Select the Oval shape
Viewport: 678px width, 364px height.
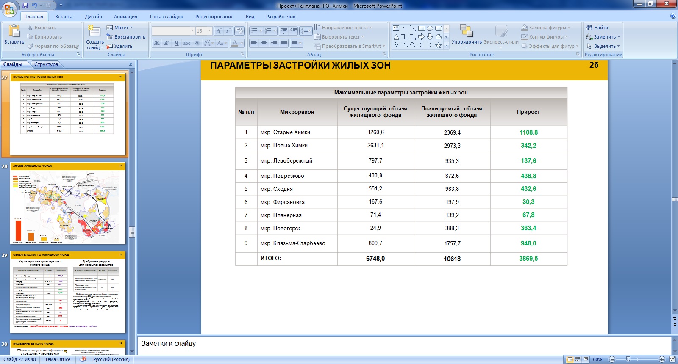coord(430,28)
